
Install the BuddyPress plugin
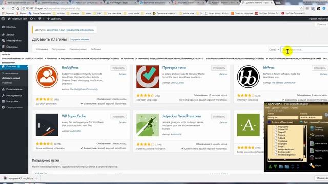[x=118, y=68]
